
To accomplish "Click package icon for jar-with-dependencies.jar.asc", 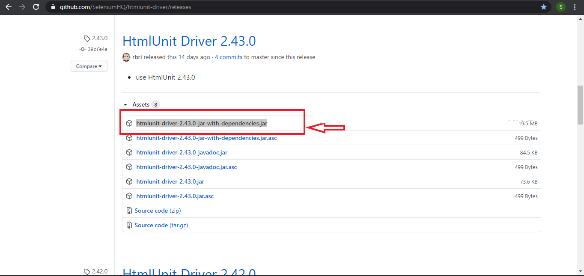I will click(x=129, y=138).
